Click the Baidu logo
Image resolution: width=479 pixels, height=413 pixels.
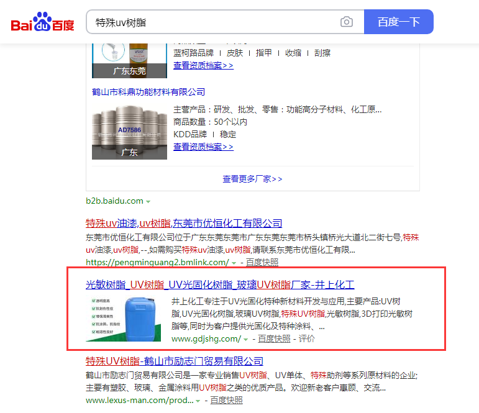[42, 22]
